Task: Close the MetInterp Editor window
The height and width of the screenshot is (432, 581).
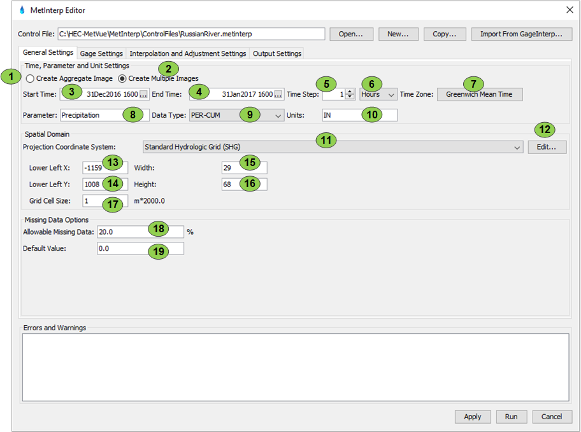Action: click(569, 10)
